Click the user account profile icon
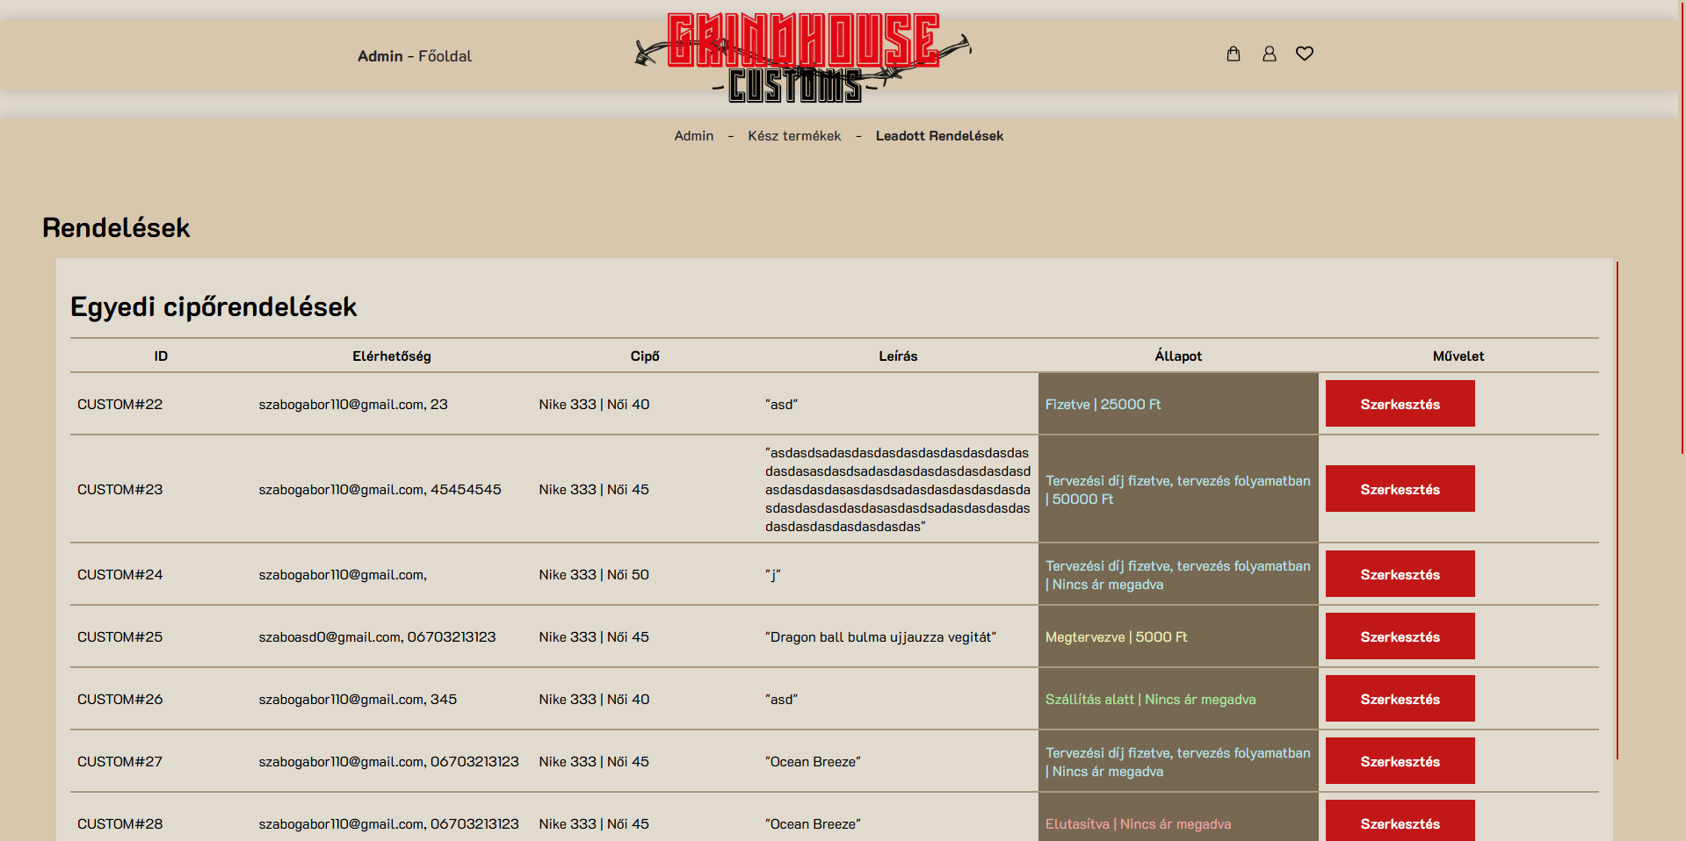 coord(1269,54)
